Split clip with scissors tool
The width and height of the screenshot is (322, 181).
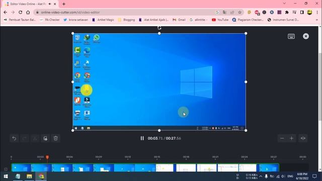[35, 138]
